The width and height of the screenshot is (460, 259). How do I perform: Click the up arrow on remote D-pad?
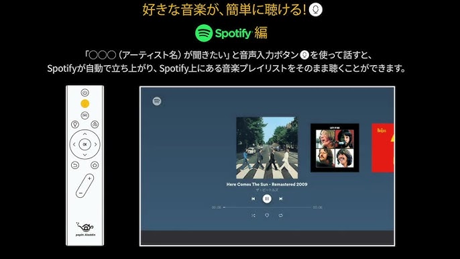pos(84,134)
